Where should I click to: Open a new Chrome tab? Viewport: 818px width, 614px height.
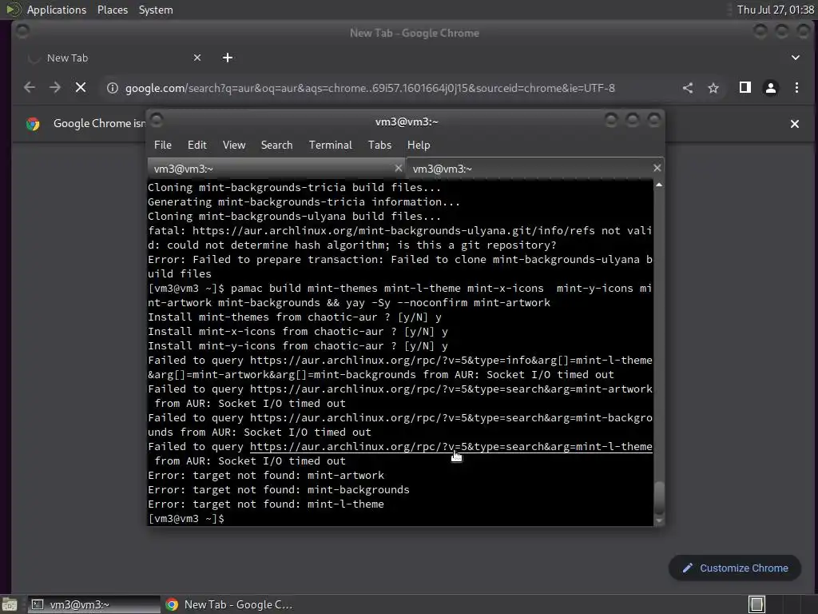tap(228, 58)
